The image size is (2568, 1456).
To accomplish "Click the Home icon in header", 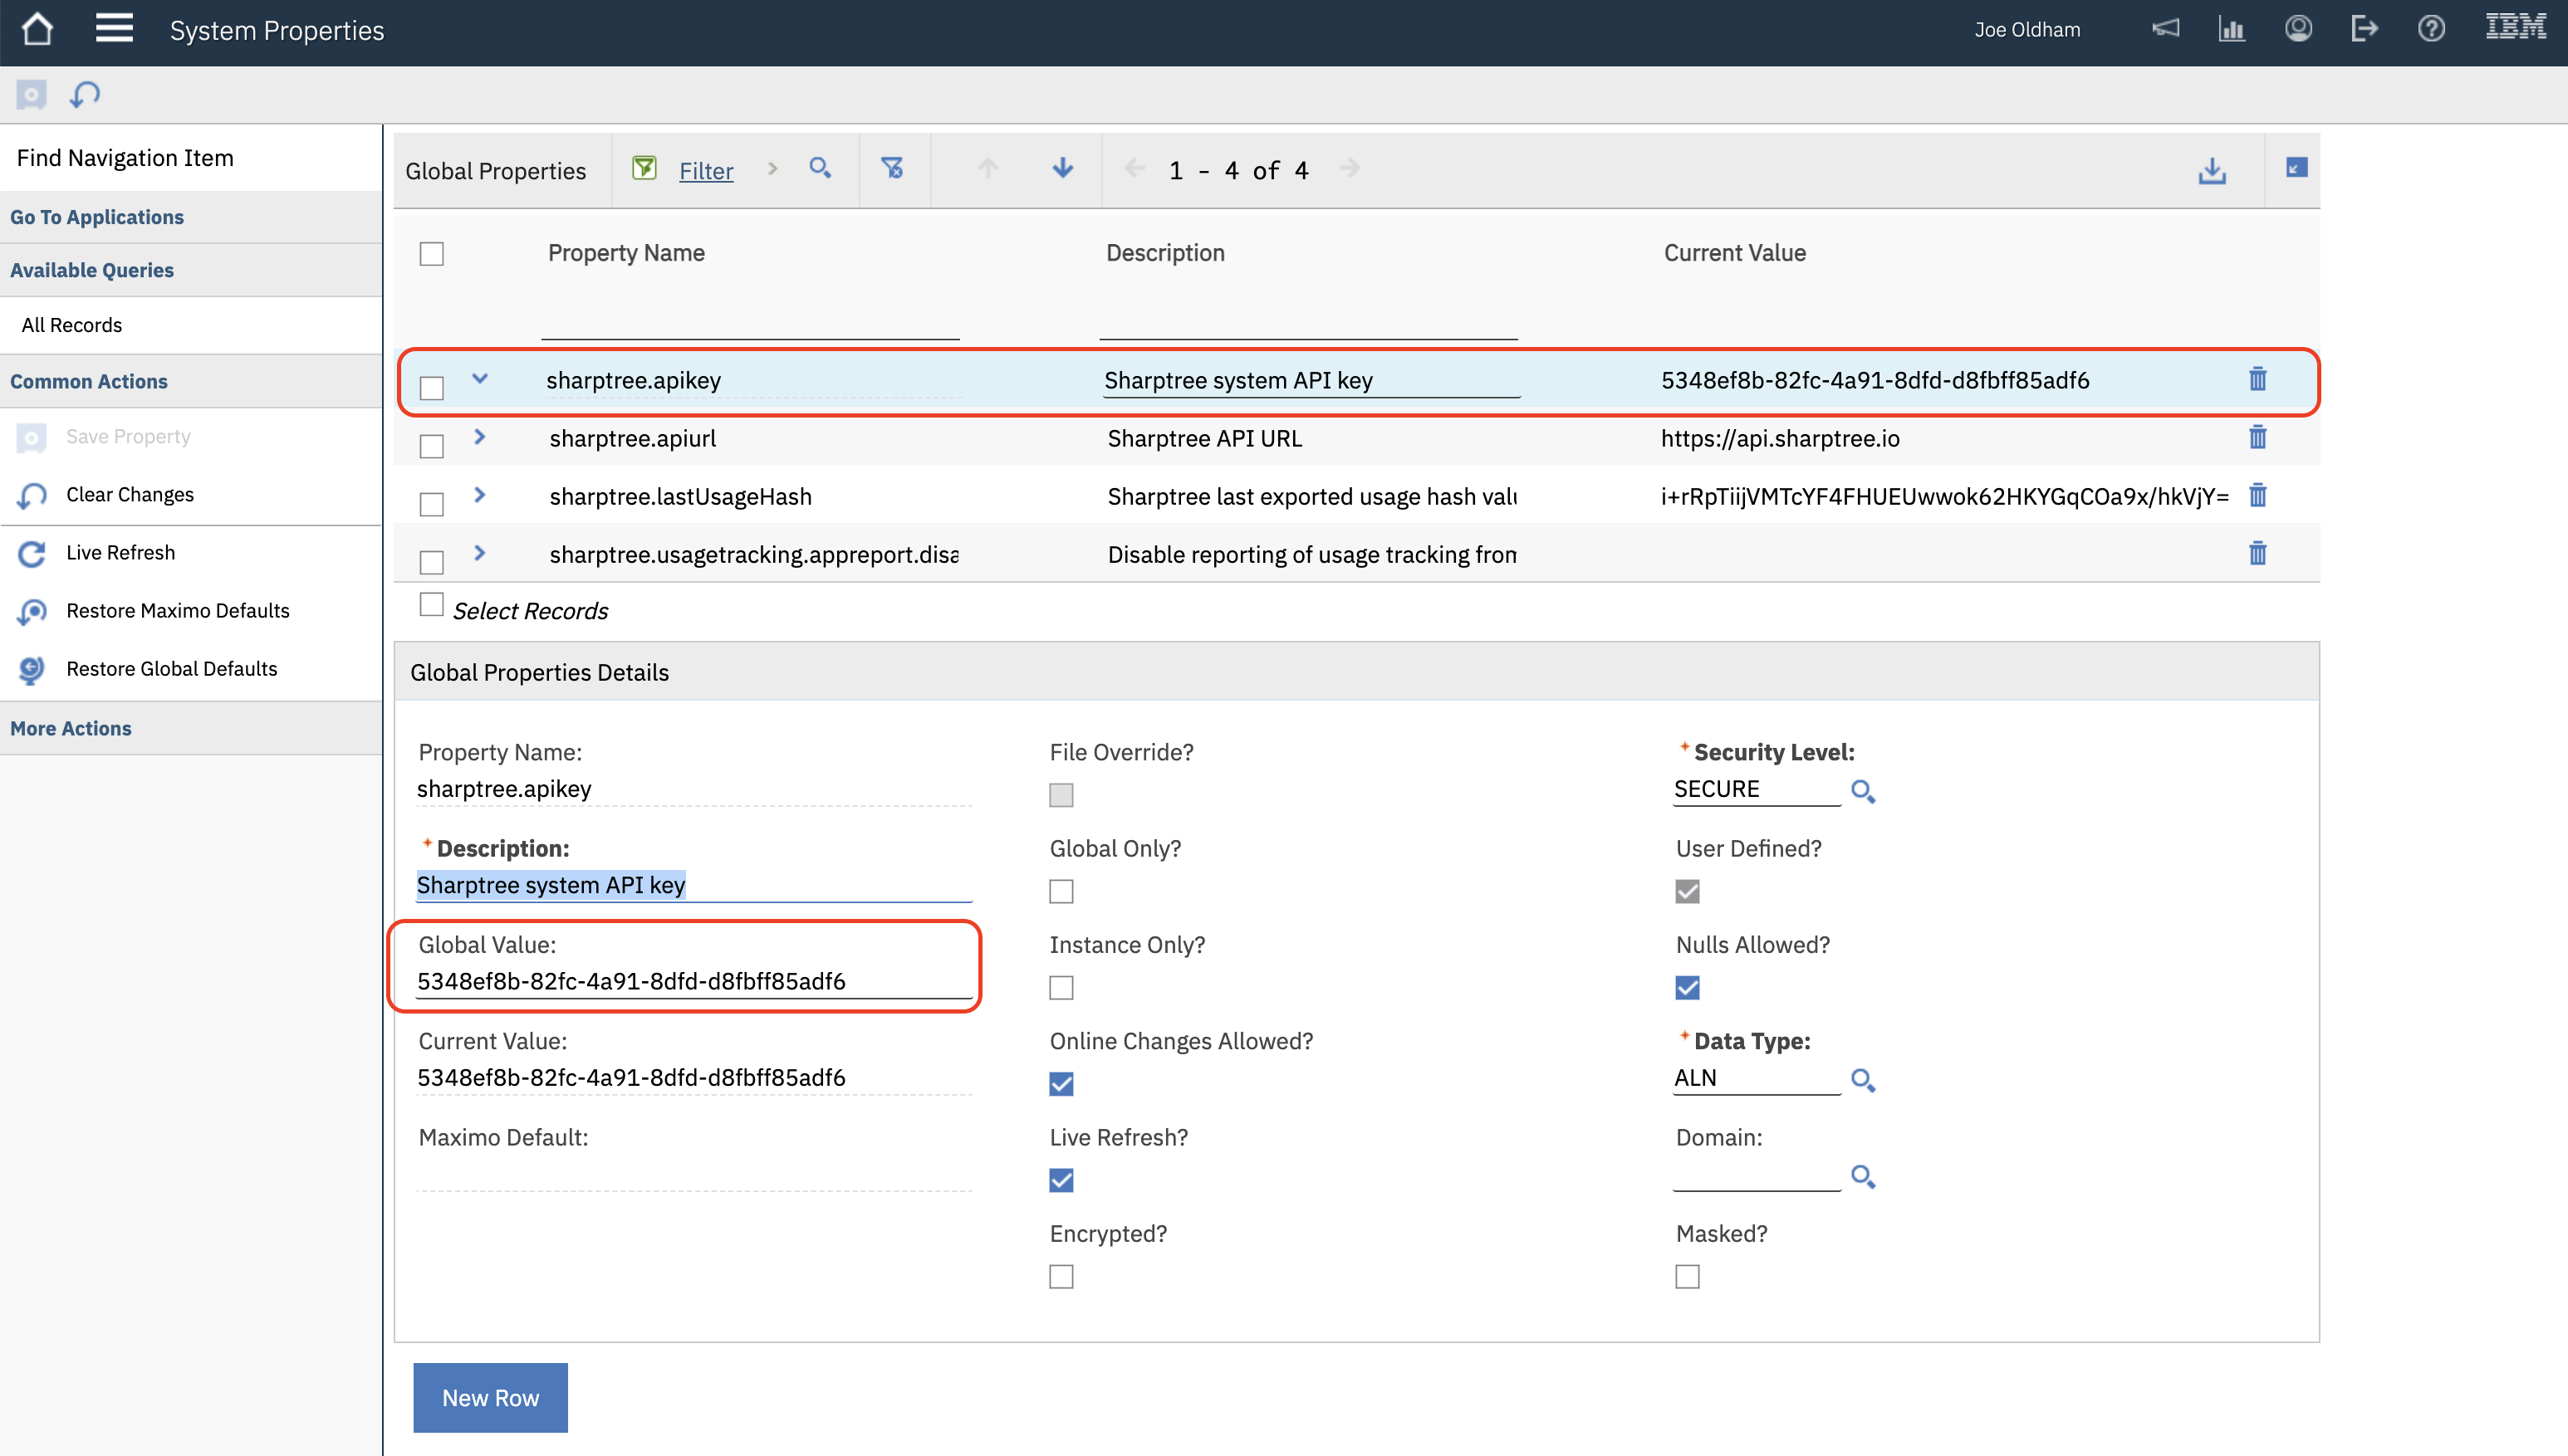I will tap(37, 29).
